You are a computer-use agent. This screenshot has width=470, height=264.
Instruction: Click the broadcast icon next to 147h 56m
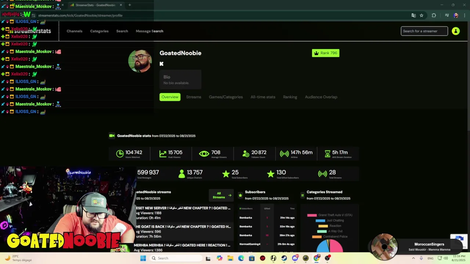click(284, 154)
